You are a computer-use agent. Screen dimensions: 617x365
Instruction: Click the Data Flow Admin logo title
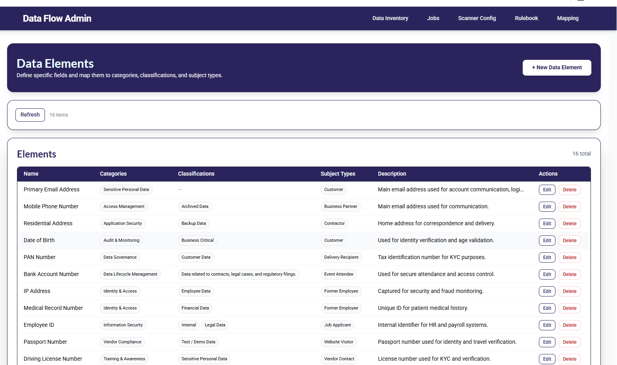57,19
